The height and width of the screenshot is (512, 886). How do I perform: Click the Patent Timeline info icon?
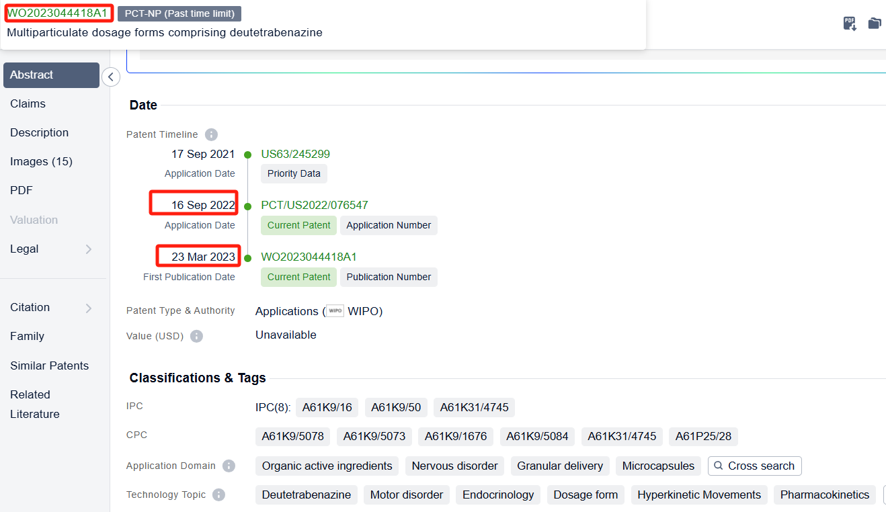tap(211, 134)
